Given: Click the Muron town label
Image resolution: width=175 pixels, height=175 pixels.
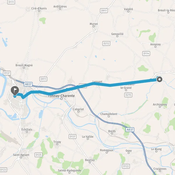Looking at the screenshot, I should pos(94,24).
